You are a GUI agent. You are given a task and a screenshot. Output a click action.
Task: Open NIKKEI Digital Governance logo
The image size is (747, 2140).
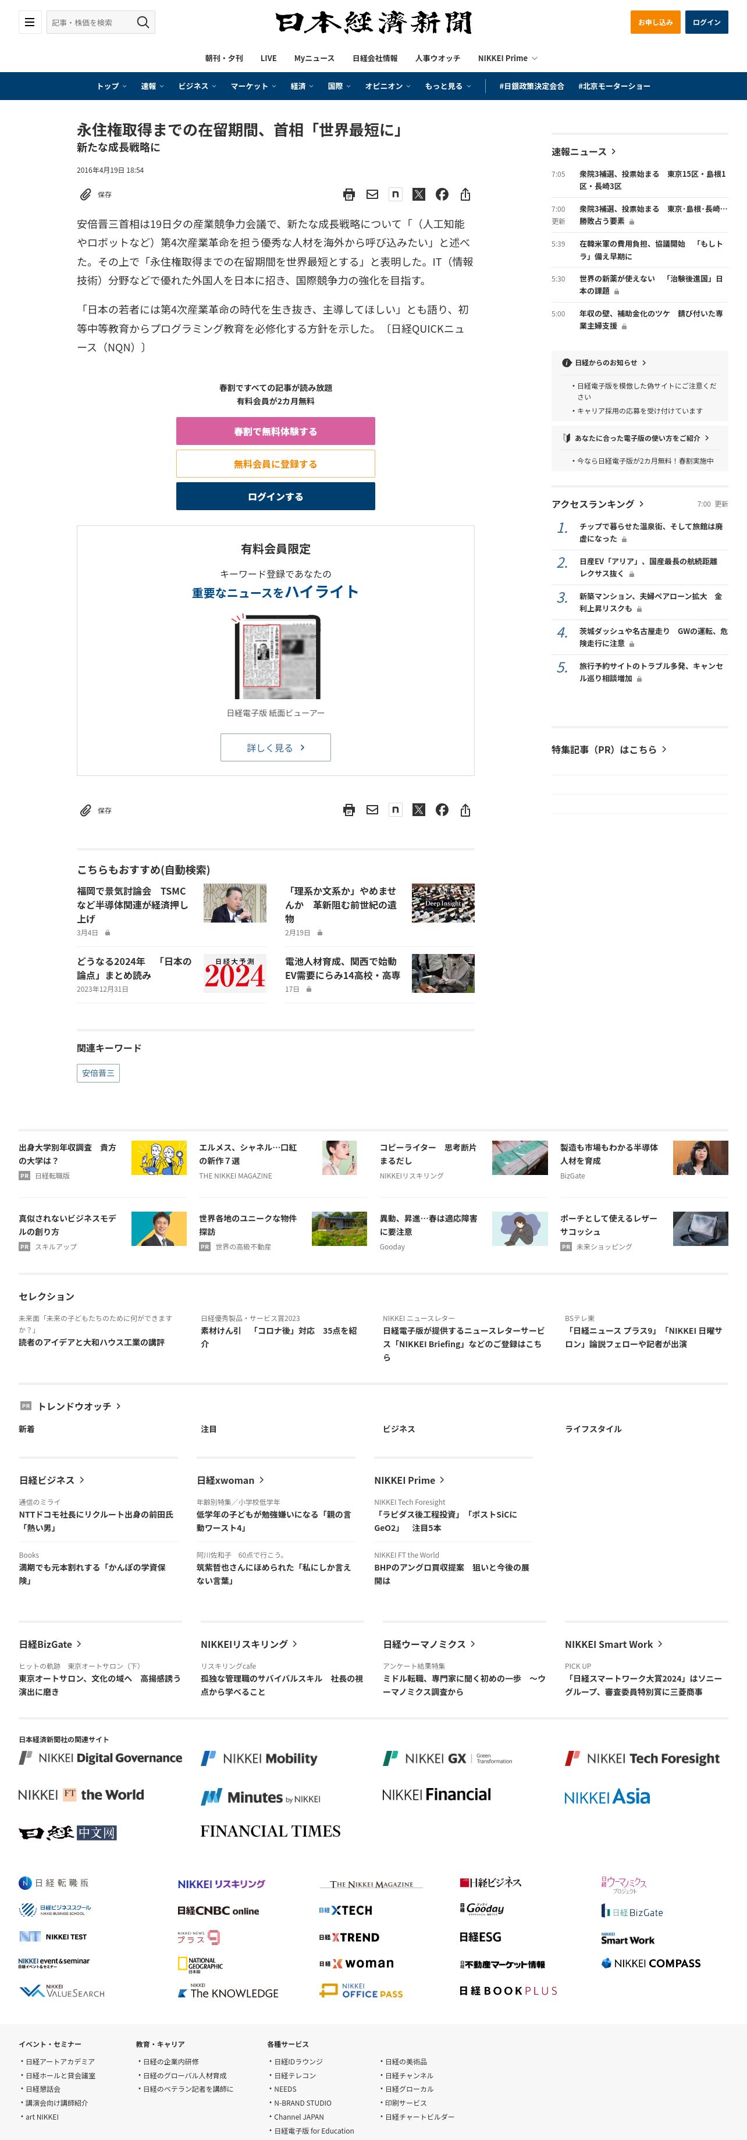tap(101, 1758)
